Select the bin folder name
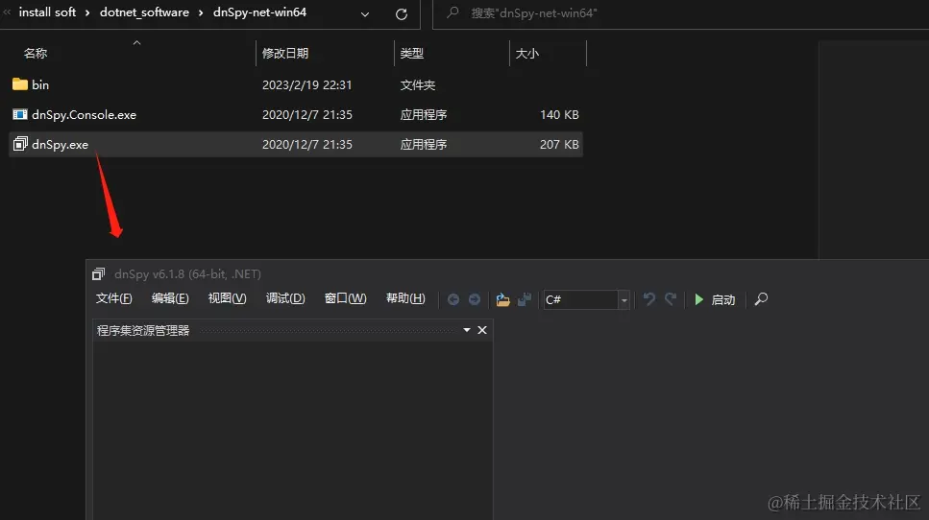The image size is (929, 520). click(x=40, y=84)
